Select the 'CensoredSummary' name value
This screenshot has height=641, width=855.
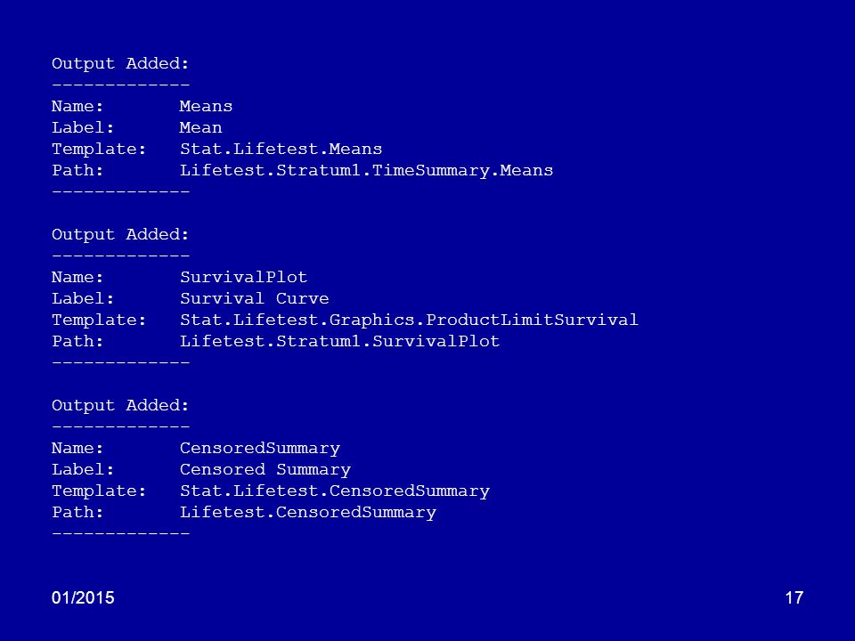[x=260, y=449]
